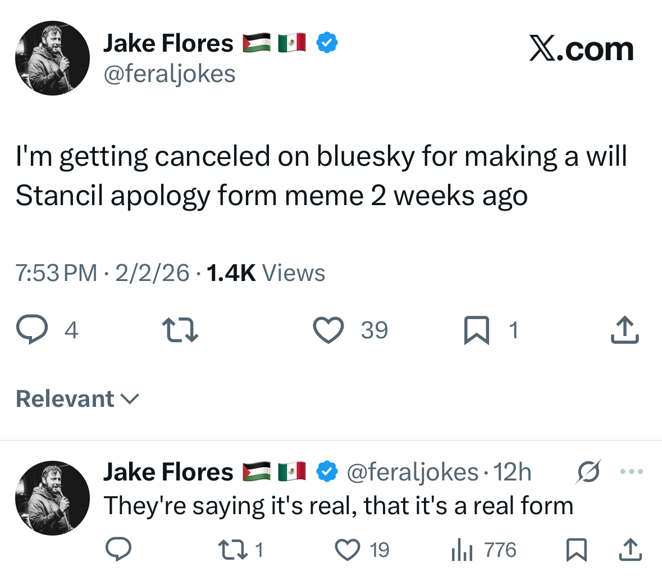This screenshot has width=662, height=576.
Task: Like the reply tweet
Action: [348, 550]
